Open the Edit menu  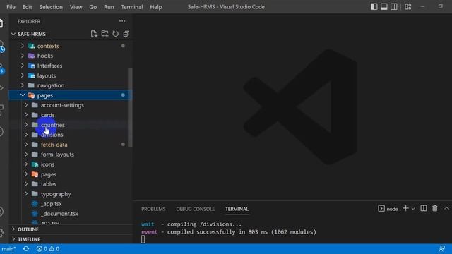(27, 7)
